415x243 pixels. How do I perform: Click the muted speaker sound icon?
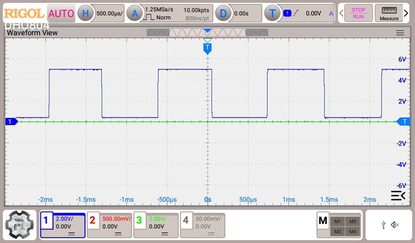[395, 225]
